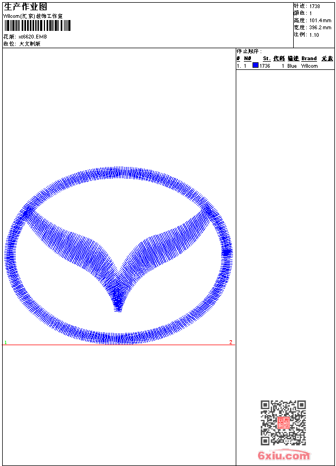The height and width of the screenshot is (466, 336).
Task: Click the N# column header
Action: [x=247, y=59]
